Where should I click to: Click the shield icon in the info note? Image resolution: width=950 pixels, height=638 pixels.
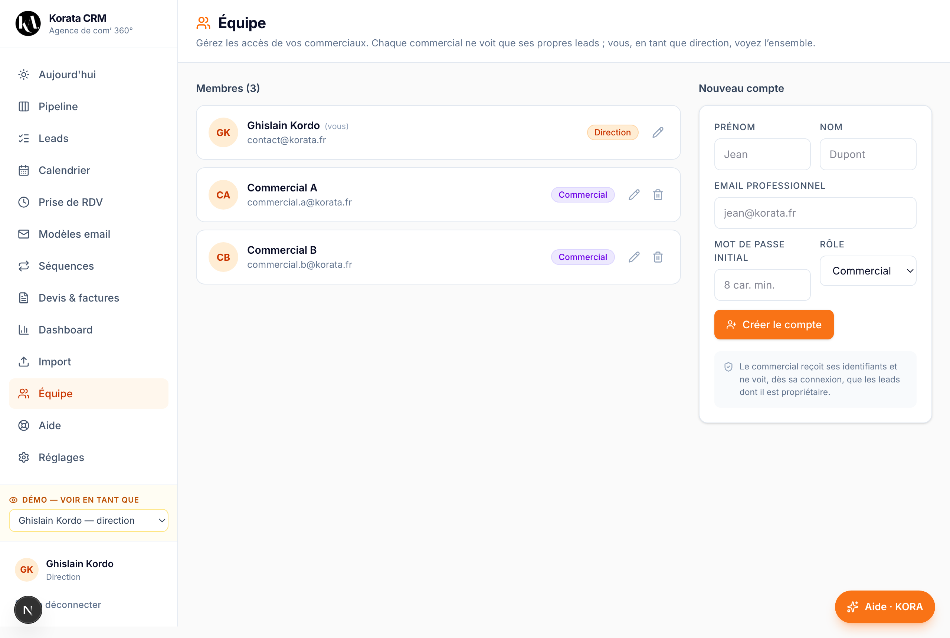pos(728,366)
